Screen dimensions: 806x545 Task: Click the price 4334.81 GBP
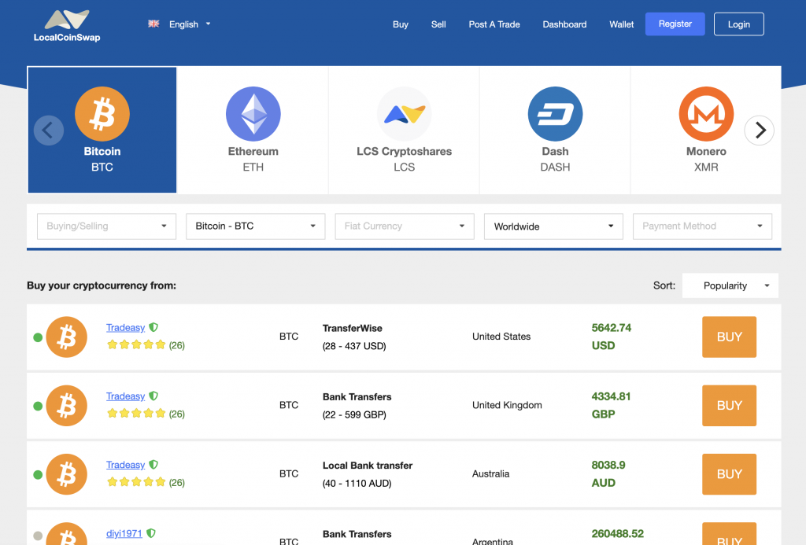pos(611,405)
